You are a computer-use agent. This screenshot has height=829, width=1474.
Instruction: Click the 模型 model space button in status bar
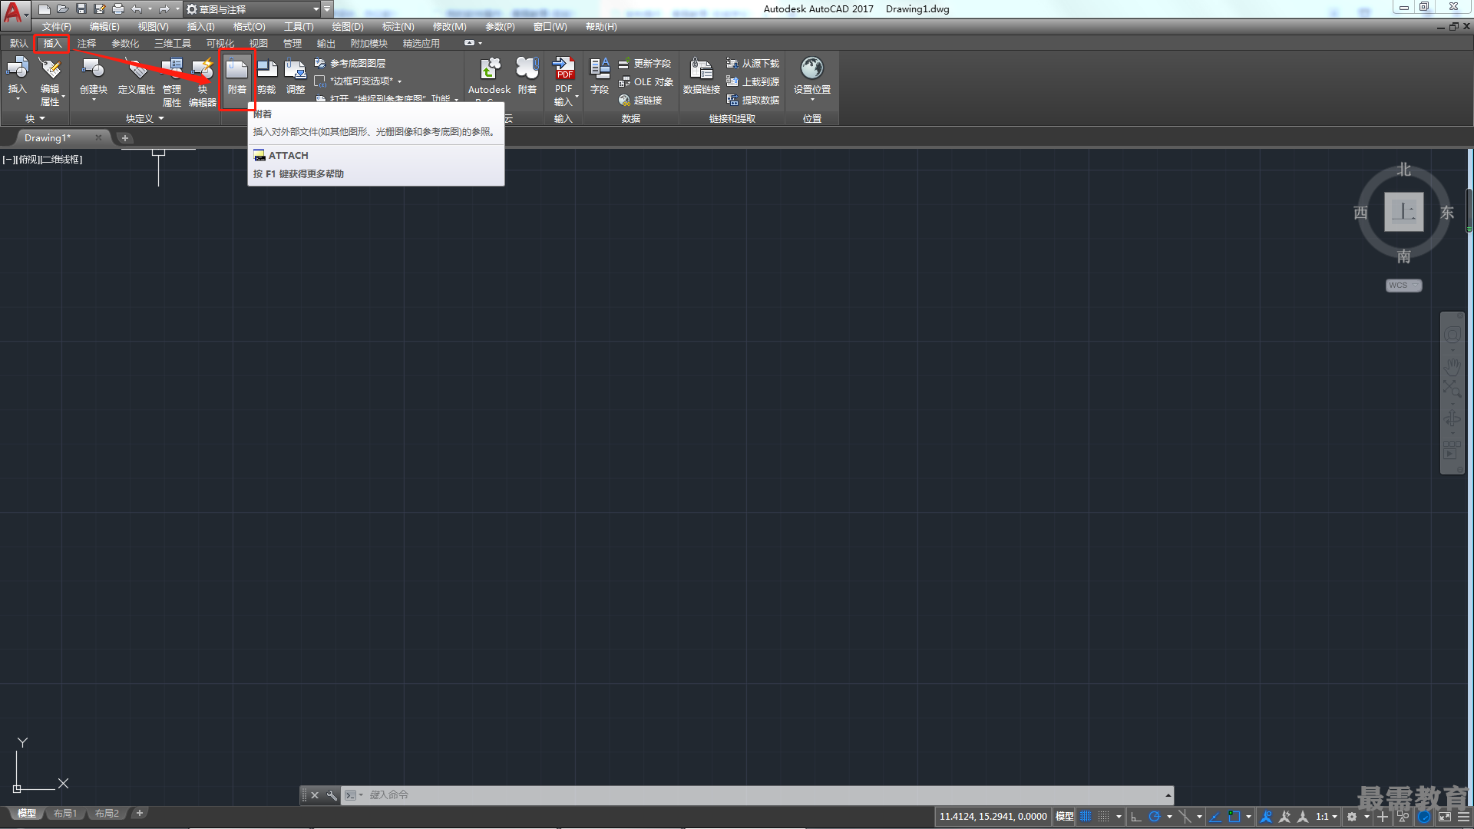1065,817
